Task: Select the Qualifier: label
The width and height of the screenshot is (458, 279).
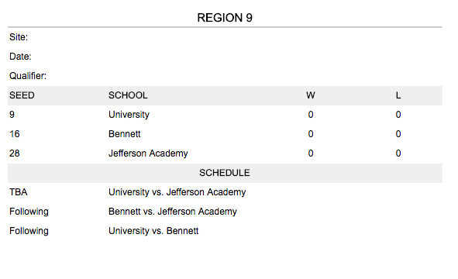Action: pyautogui.click(x=28, y=76)
